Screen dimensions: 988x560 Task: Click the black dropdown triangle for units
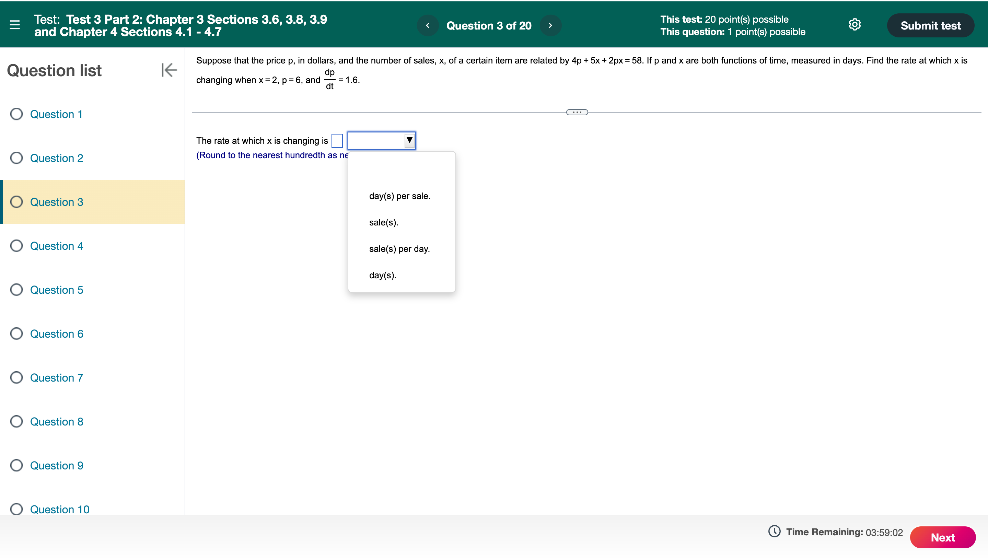[408, 140]
